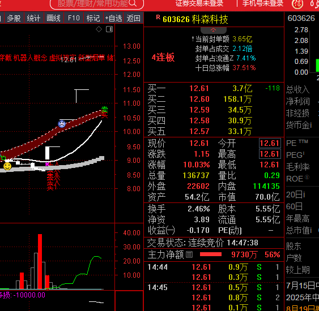Viewport: 319px width, 311px height.
Task: Open the list icon beside 主力净额
Action: (x=189, y=254)
